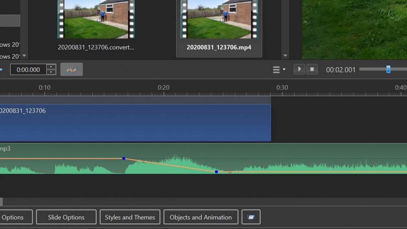Open Styles and Themes
This screenshot has width=407, height=229.
[x=130, y=217]
